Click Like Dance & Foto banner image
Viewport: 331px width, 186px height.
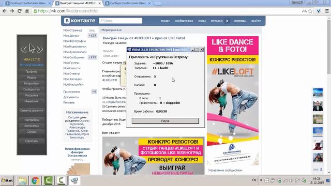pos(233,101)
